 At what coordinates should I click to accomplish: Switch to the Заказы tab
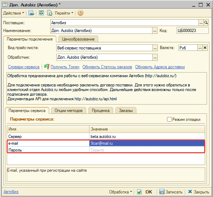point(126,111)
